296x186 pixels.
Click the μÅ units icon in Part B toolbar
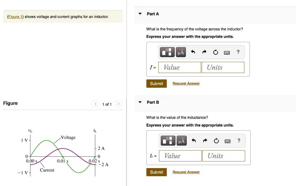tap(181, 141)
